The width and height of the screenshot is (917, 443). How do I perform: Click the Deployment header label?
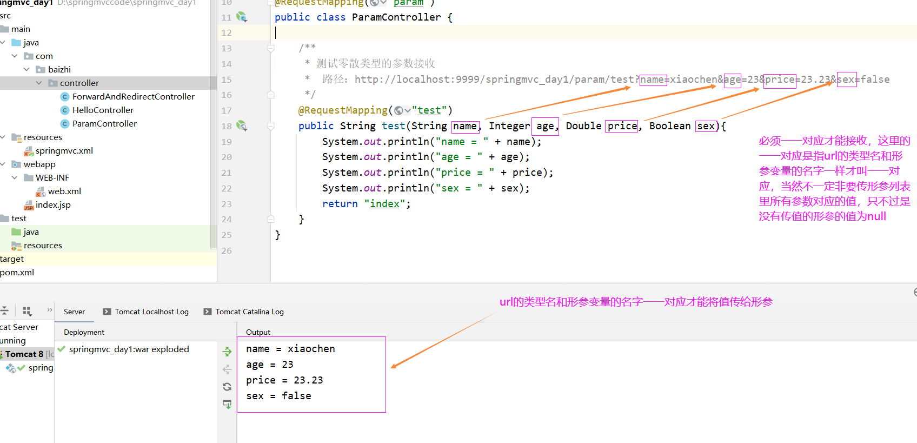pyautogui.click(x=84, y=332)
